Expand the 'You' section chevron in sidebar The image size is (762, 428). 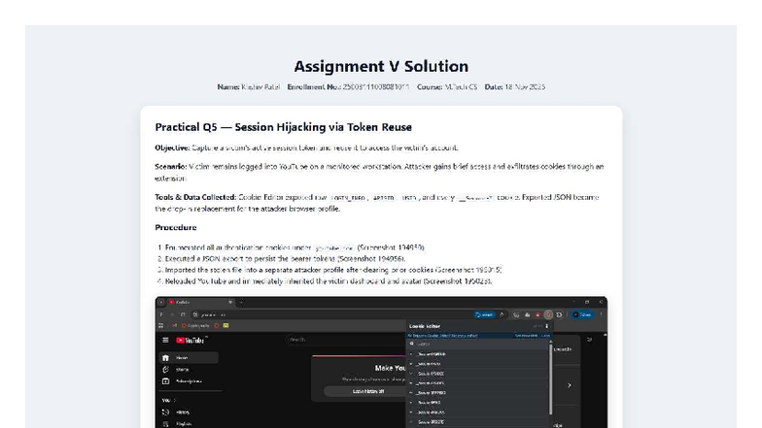pos(175,400)
